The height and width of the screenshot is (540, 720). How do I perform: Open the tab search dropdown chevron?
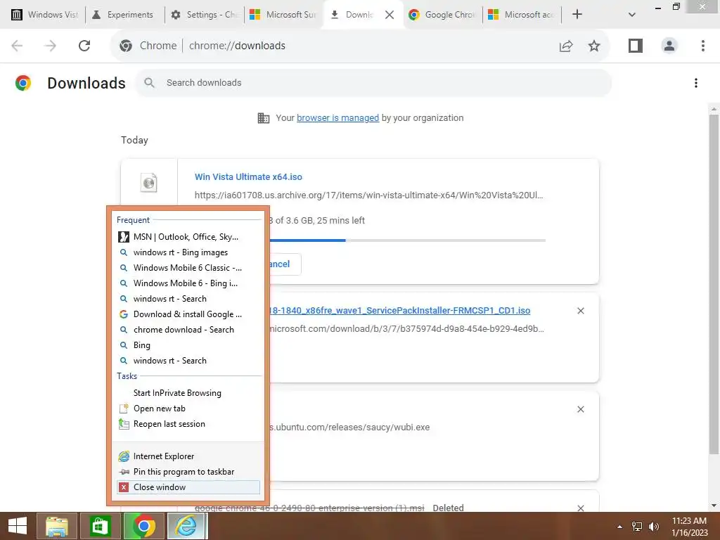coord(632,15)
